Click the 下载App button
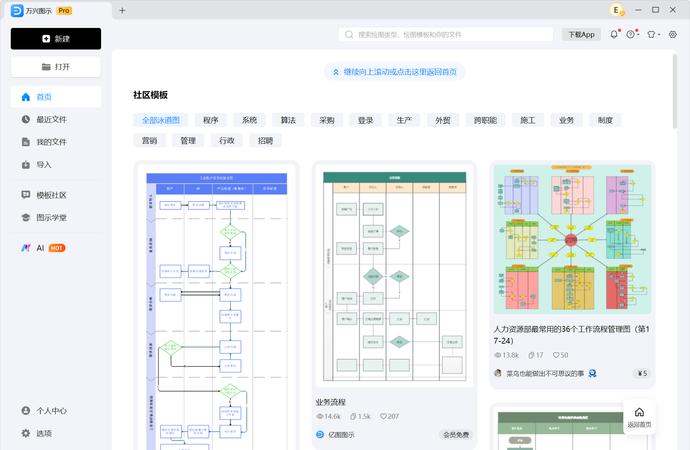 (581, 34)
